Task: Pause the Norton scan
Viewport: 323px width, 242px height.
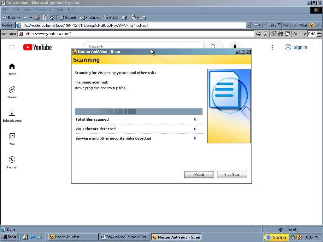Action: click(x=199, y=175)
